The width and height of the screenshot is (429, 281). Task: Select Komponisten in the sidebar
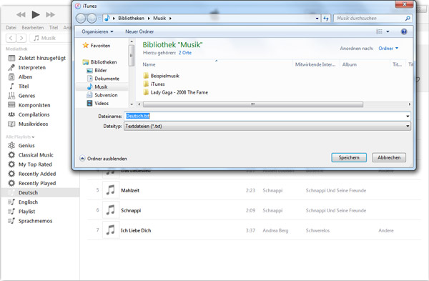[x=34, y=105]
